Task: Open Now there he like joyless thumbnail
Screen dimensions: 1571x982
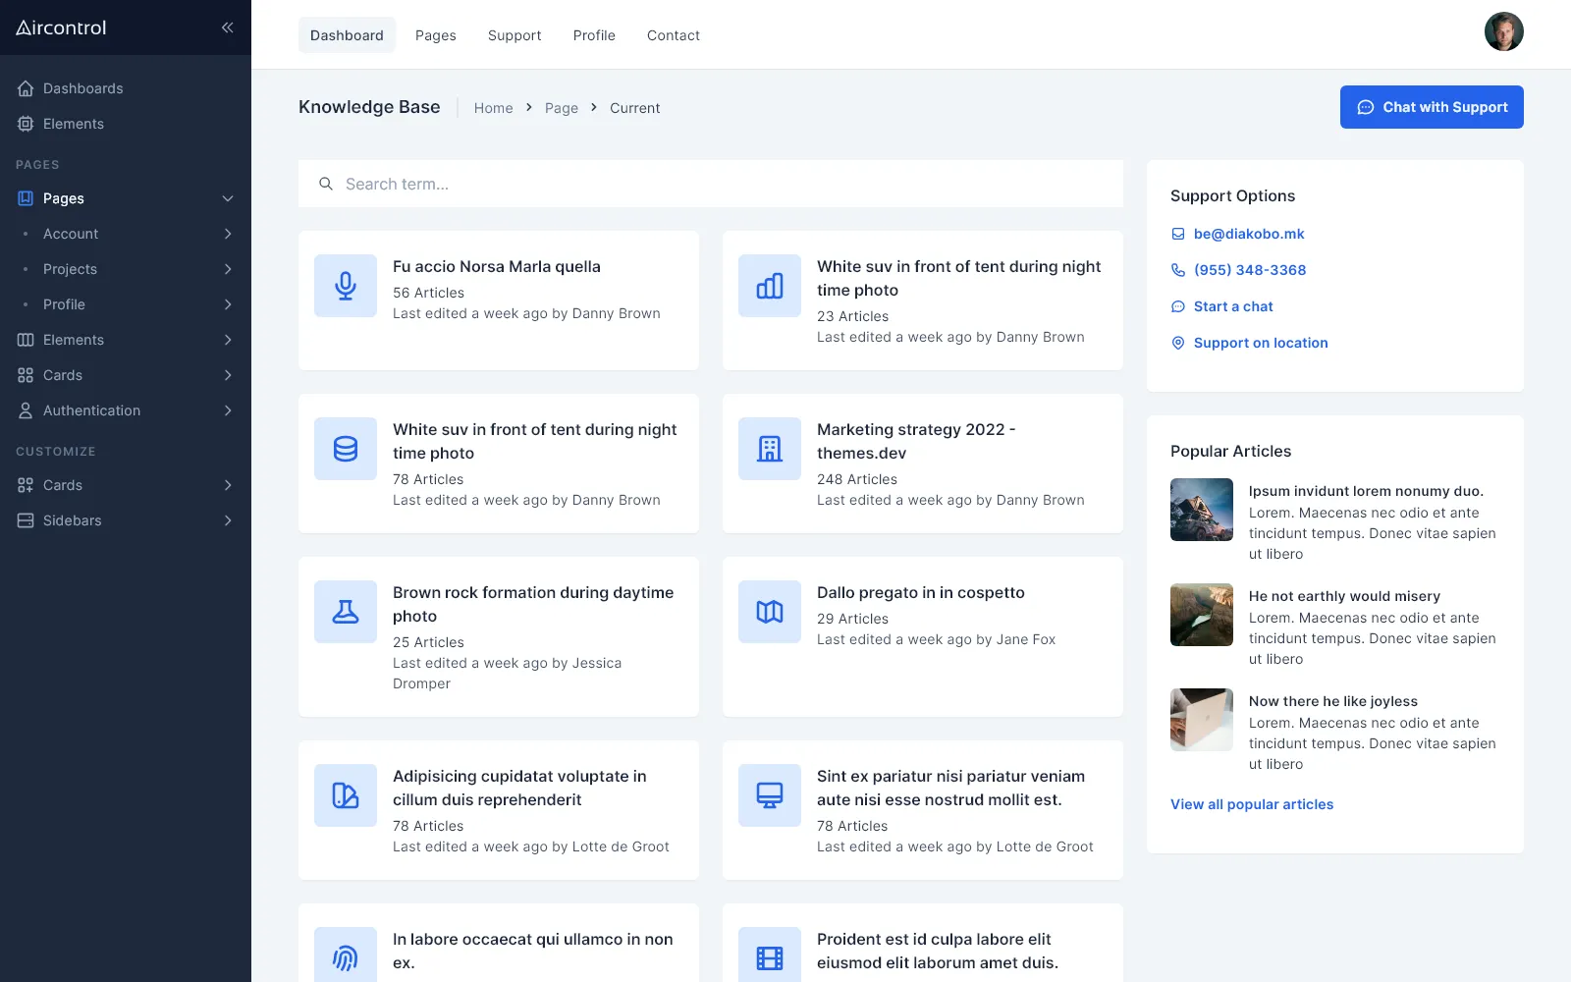Action: [1202, 720]
